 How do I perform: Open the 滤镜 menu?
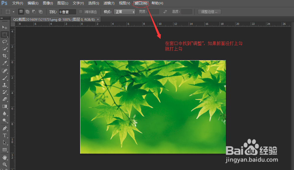[x=109, y=3]
